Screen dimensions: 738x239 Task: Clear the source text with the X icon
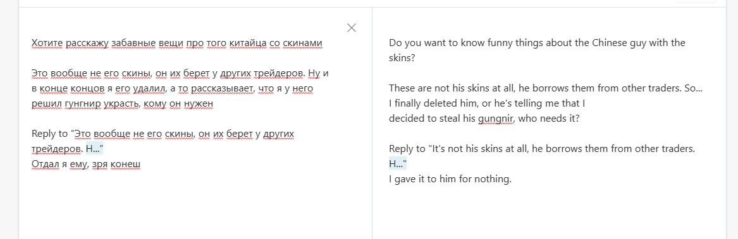(x=351, y=28)
